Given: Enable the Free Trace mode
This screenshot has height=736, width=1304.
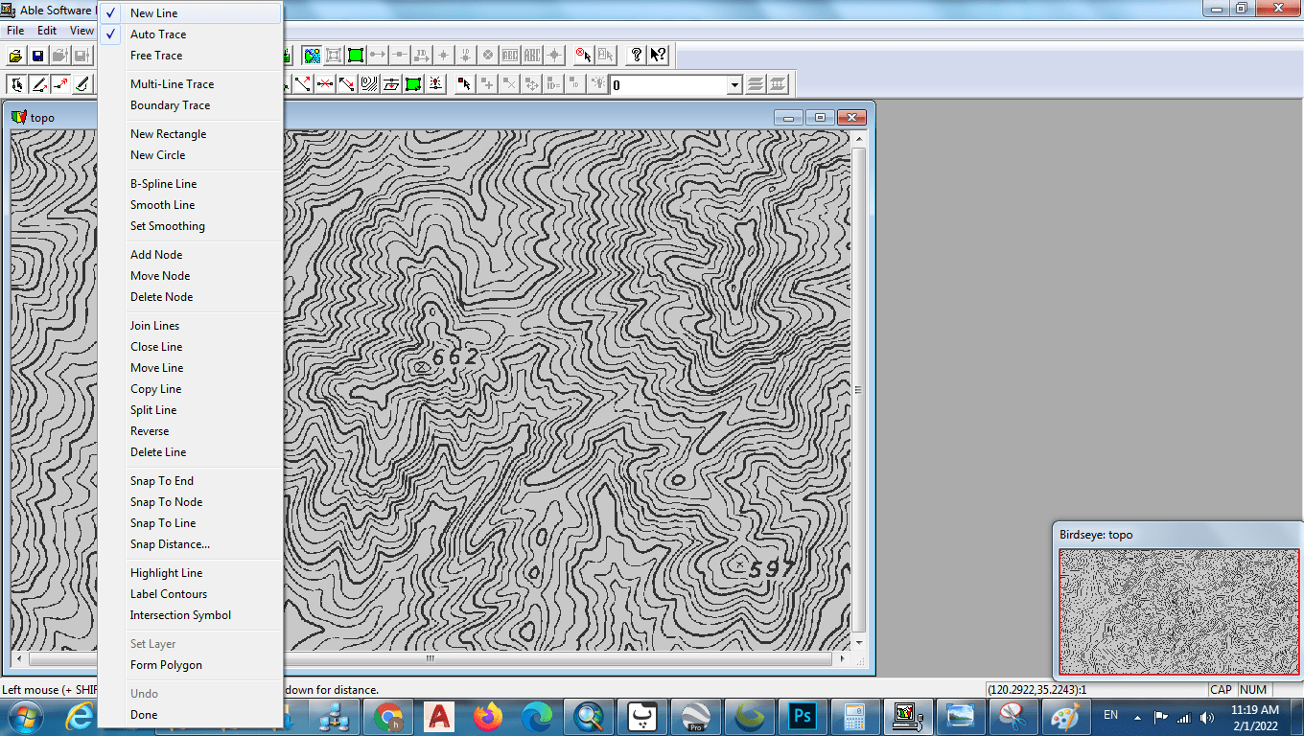Looking at the screenshot, I should pos(156,56).
